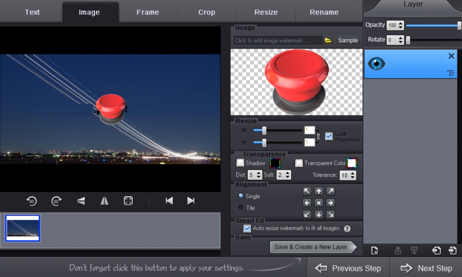This screenshot has height=277, width=462.
Task: Rotate image 90 degrees clockwise
Action: 56,201
